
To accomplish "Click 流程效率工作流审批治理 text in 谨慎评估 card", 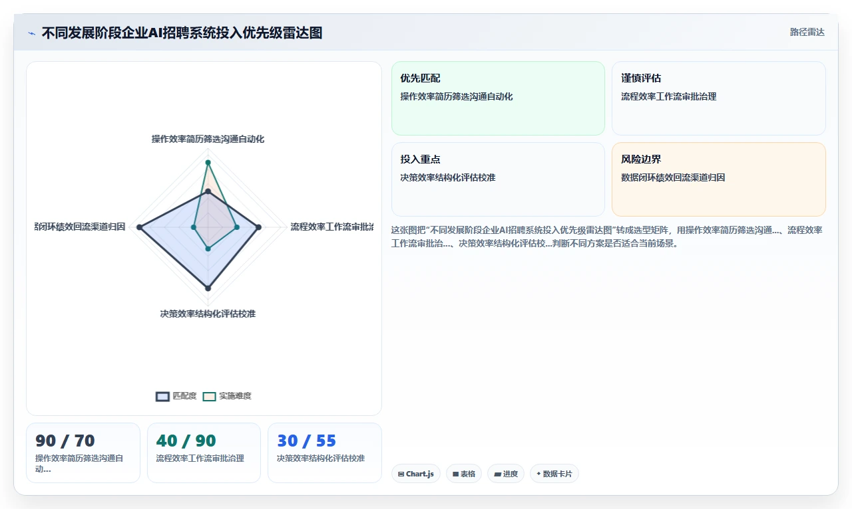I will tap(668, 96).
